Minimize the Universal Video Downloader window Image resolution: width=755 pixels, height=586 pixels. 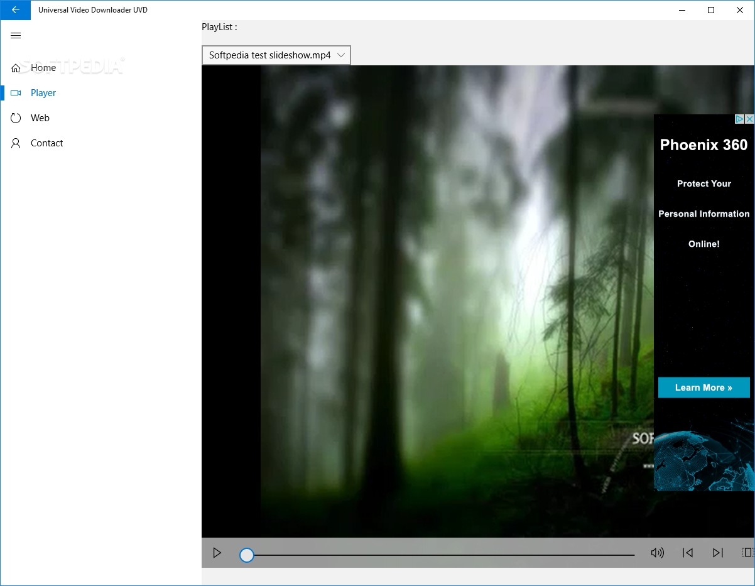682,10
